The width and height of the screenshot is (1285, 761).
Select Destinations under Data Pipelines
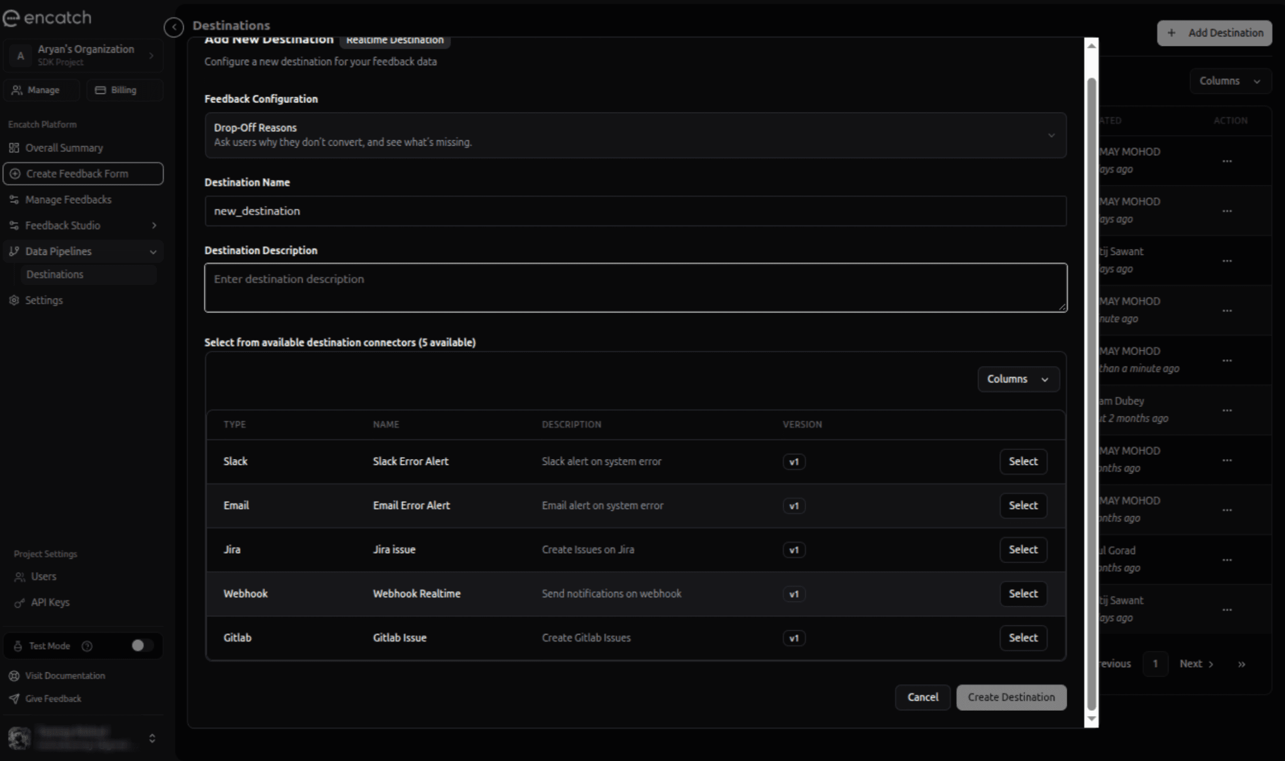55,274
